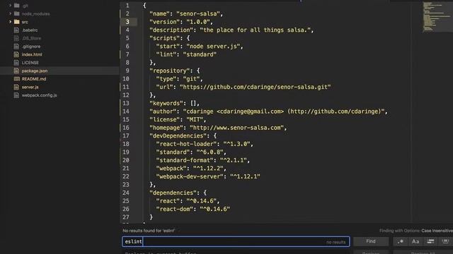Click the server.js file icon
The height and width of the screenshot is (254, 453).
click(x=16, y=87)
